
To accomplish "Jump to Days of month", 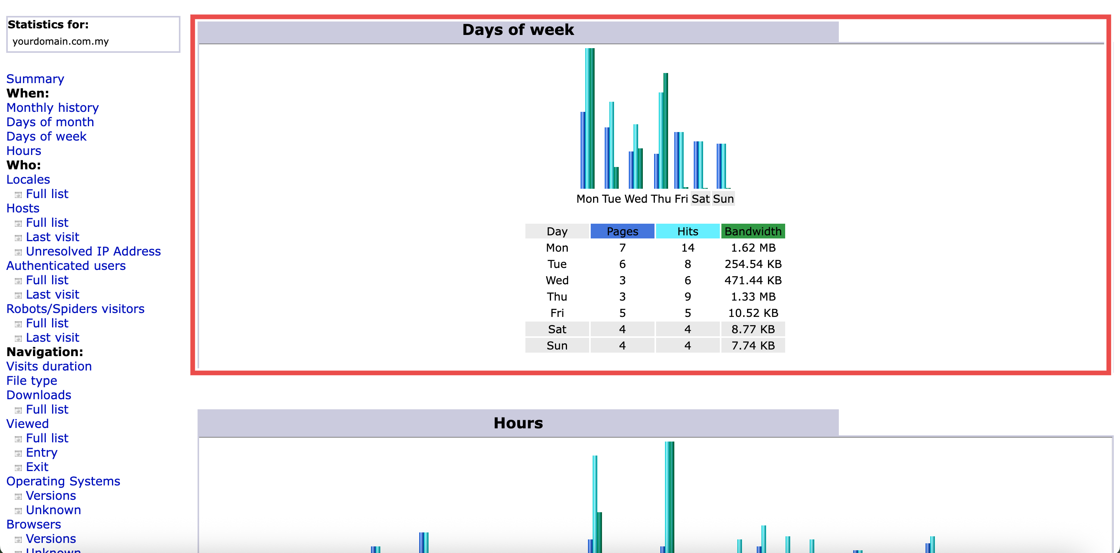I will pos(50,122).
